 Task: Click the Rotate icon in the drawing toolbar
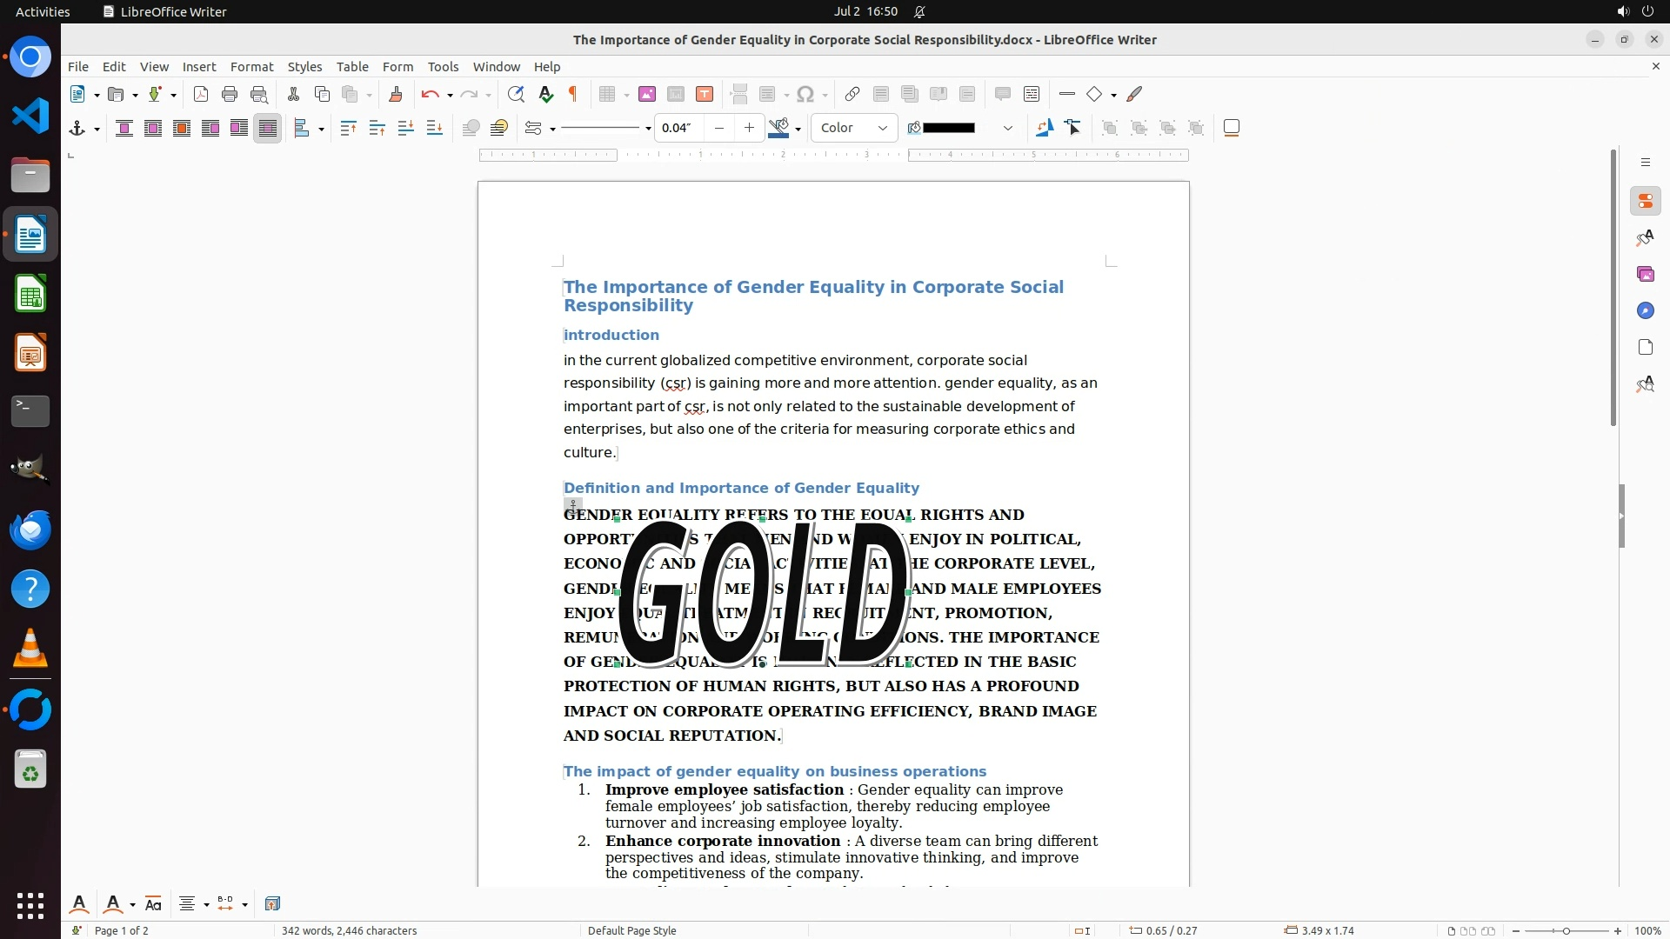(x=1045, y=129)
